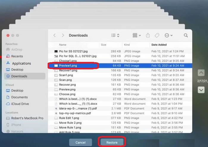Click the back navigation chevron

54,35
